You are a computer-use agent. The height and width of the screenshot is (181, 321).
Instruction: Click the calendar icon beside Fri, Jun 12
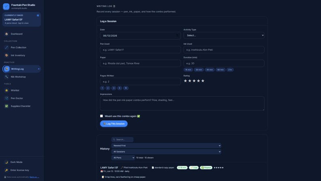point(101,171)
